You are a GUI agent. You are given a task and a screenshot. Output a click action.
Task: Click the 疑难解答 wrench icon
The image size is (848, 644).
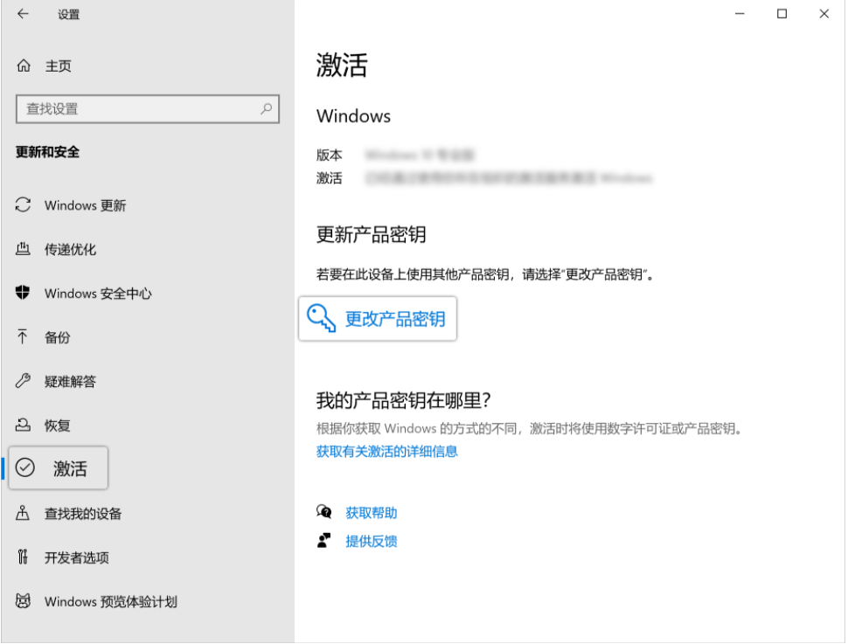click(23, 381)
